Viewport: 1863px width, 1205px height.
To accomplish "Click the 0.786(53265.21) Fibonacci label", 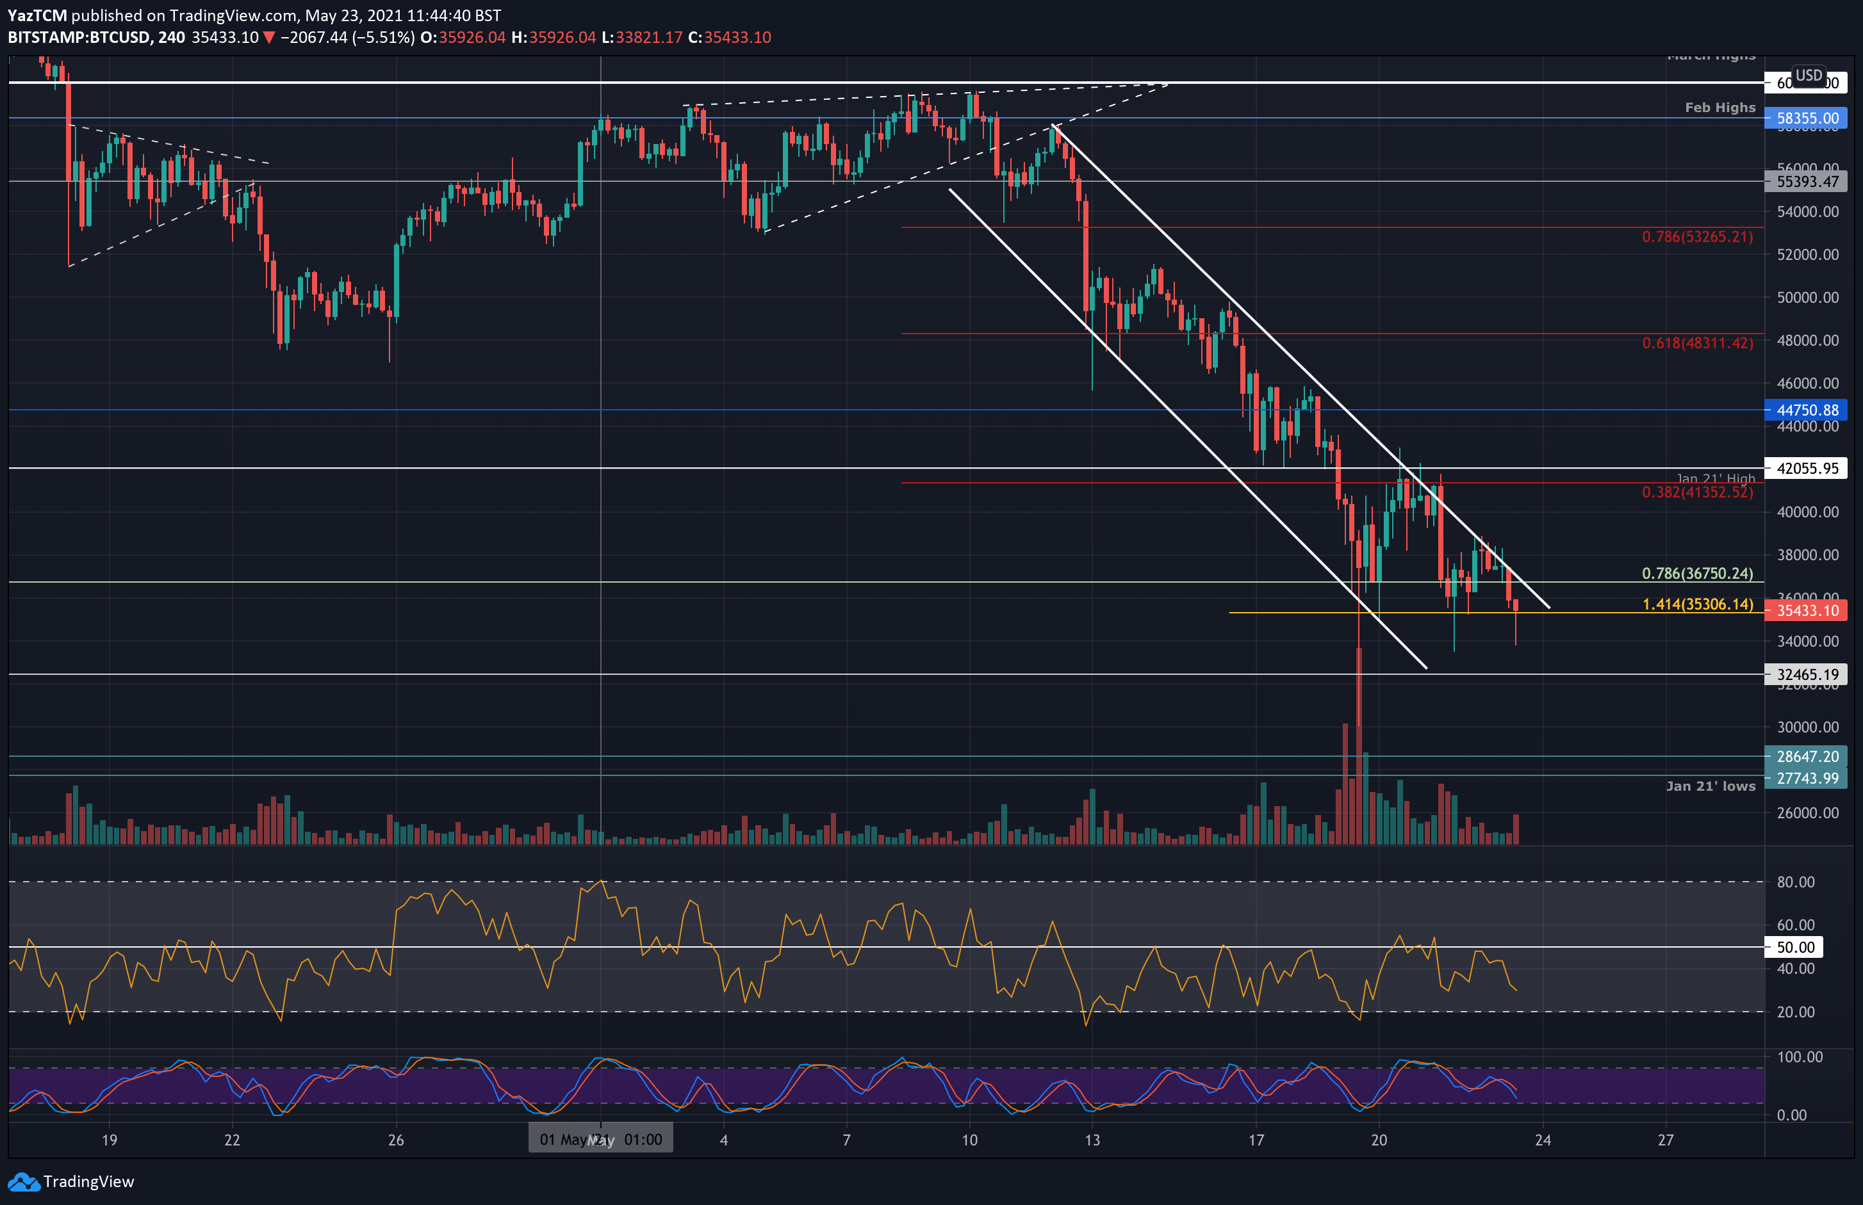I will coord(1697,236).
